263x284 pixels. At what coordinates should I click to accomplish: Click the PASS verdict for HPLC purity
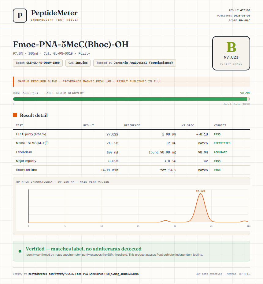point(217,134)
